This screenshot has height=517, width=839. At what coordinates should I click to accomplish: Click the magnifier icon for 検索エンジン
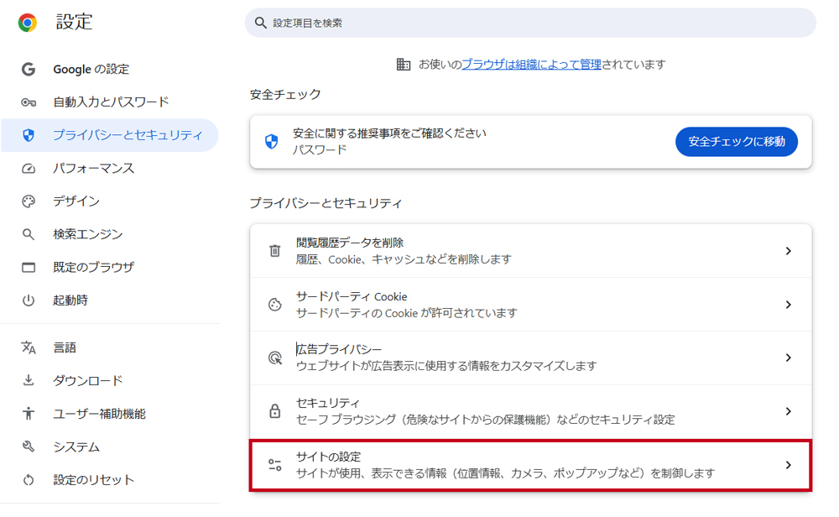29,234
